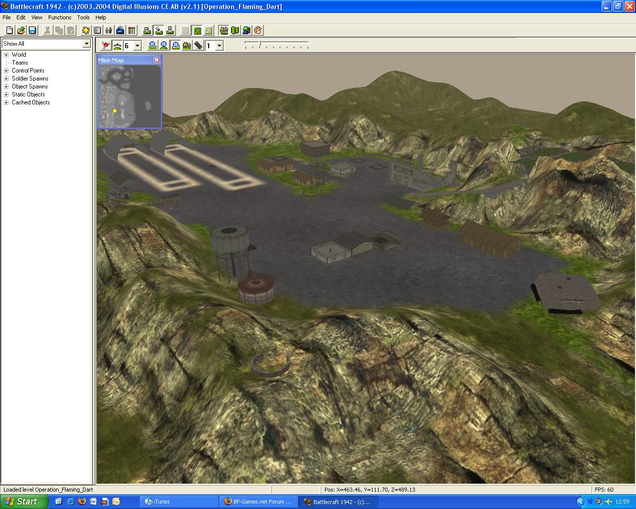Open a level with the folder icon
636x509 pixels.
(x=21, y=30)
